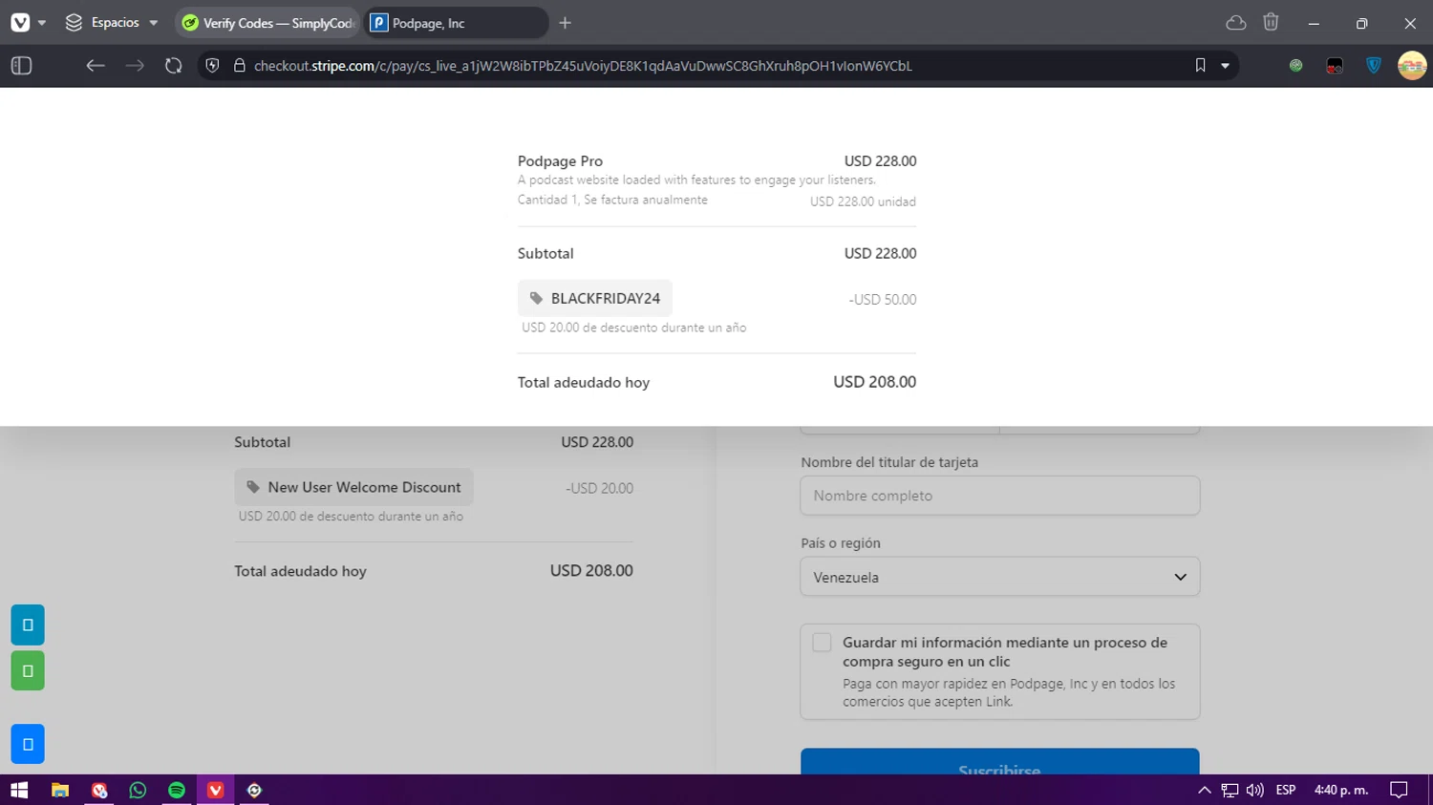
Task: Click the address bar URL
Action: (x=583, y=66)
